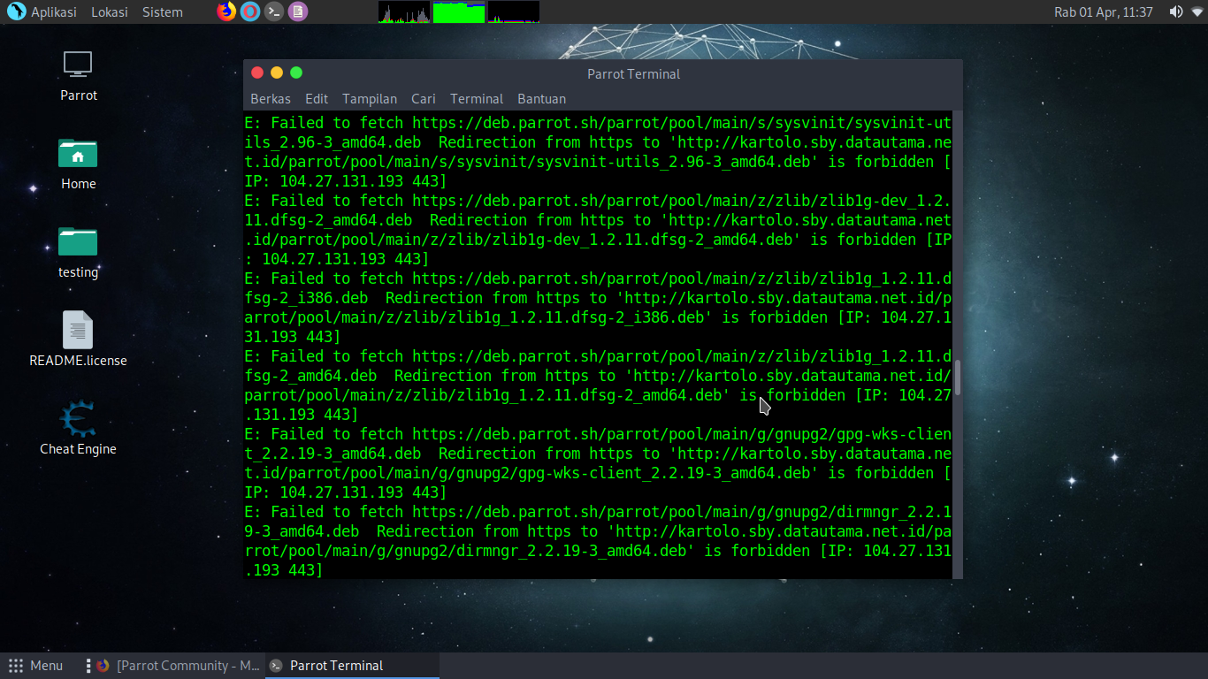The width and height of the screenshot is (1208, 679).
Task: Open the Berkas menu in terminal
Action: coord(271,99)
